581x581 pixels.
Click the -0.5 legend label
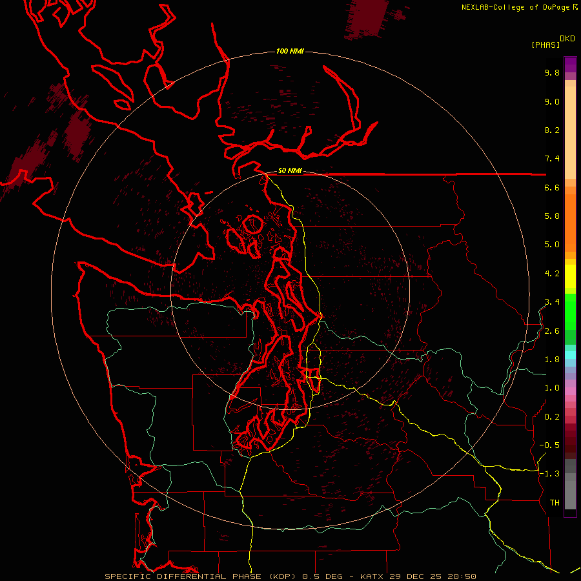coord(549,445)
